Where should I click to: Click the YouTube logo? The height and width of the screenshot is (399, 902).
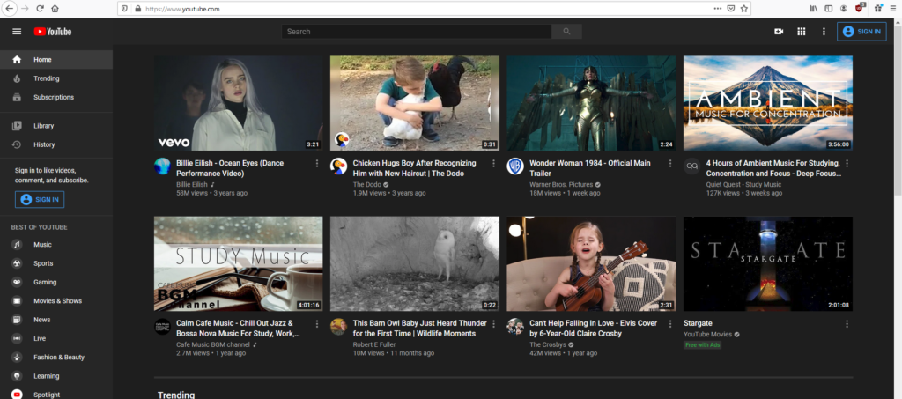(52, 32)
